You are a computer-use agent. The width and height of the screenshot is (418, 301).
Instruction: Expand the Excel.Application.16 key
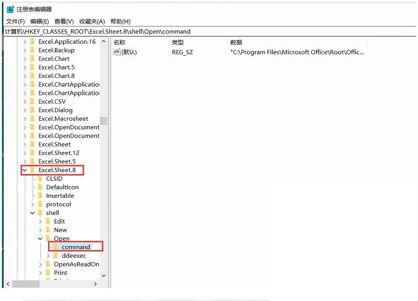click(x=25, y=42)
